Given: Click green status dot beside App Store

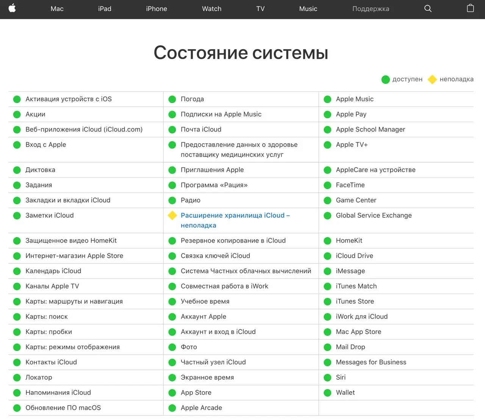Looking at the screenshot, I should click(172, 393).
